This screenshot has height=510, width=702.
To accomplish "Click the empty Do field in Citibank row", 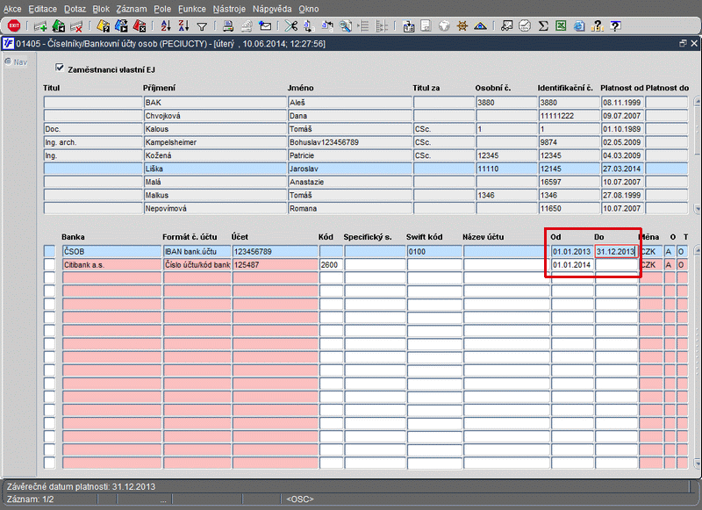I will 616,264.
